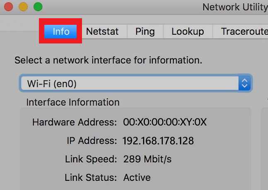Close the Network Utility window with red button
The width and height of the screenshot is (268, 190).
9,7
